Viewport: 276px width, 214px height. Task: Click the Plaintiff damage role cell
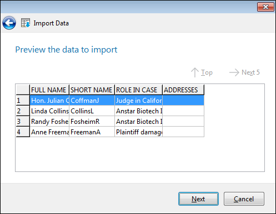pos(139,132)
